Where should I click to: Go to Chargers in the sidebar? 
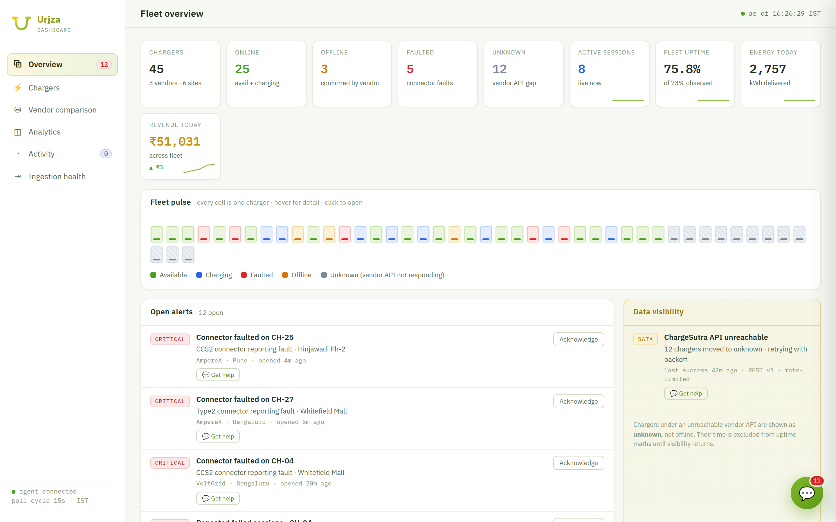point(62,88)
